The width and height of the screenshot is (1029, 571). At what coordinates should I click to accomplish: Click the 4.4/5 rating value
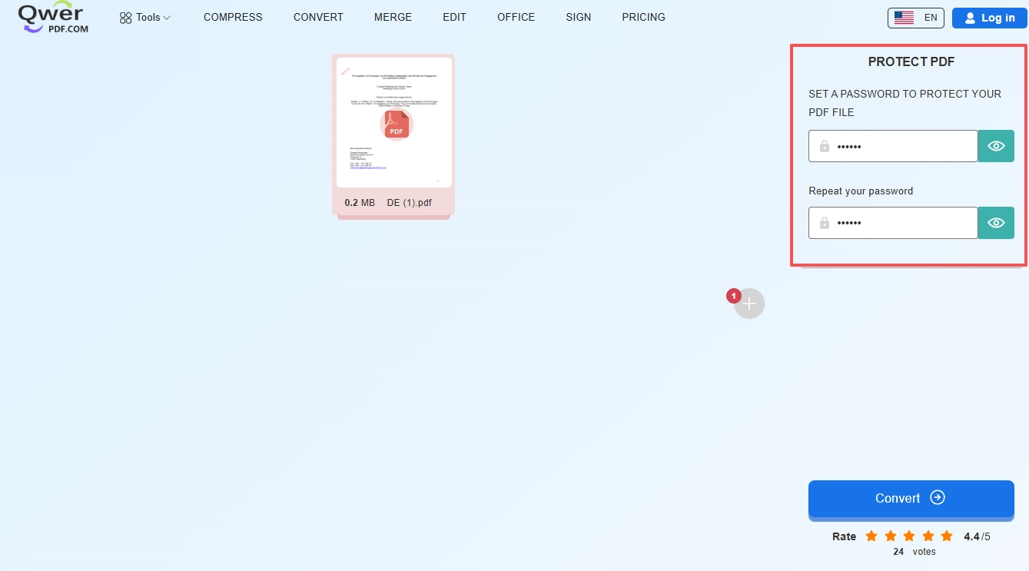click(x=977, y=536)
